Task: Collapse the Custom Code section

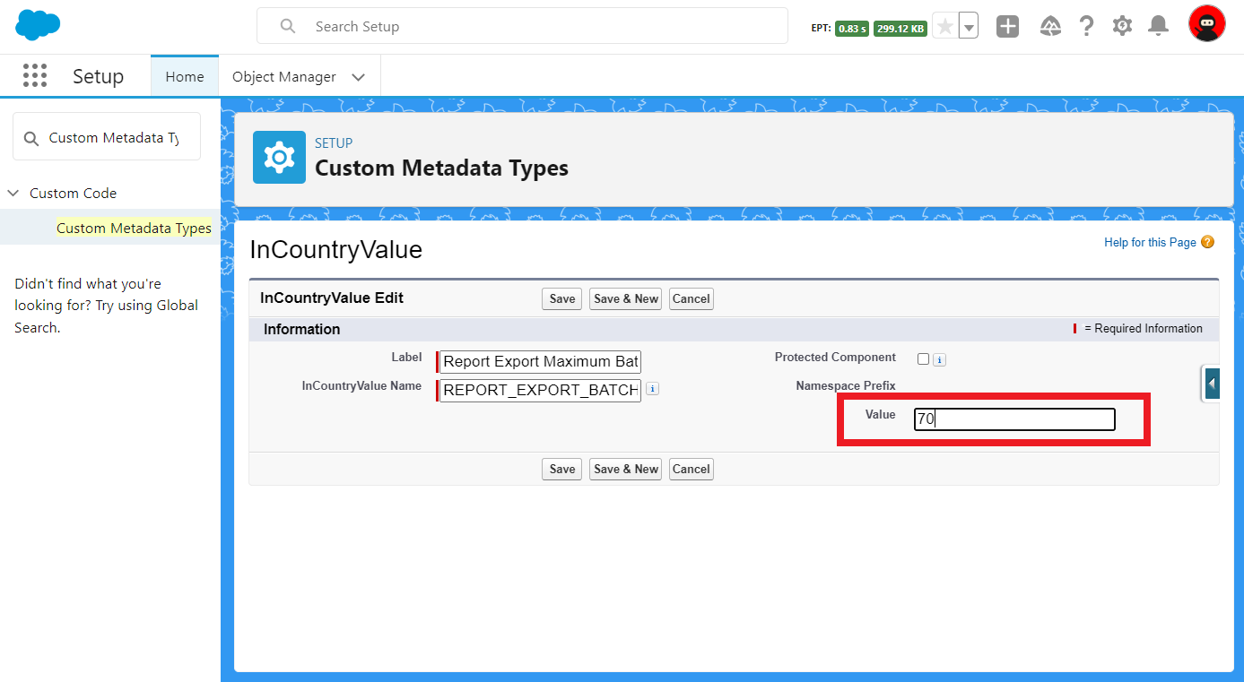Action: (13, 193)
